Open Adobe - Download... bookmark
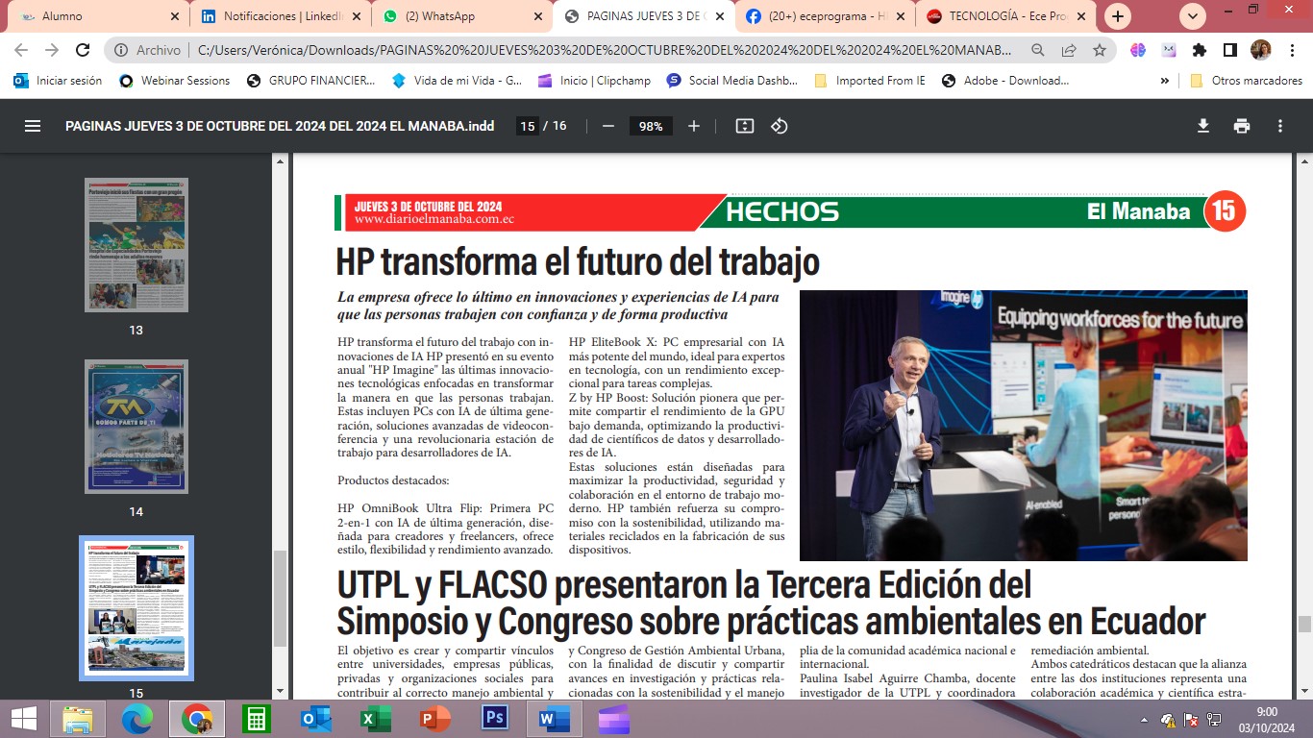Screen dimensions: 1313x738 (1006, 81)
